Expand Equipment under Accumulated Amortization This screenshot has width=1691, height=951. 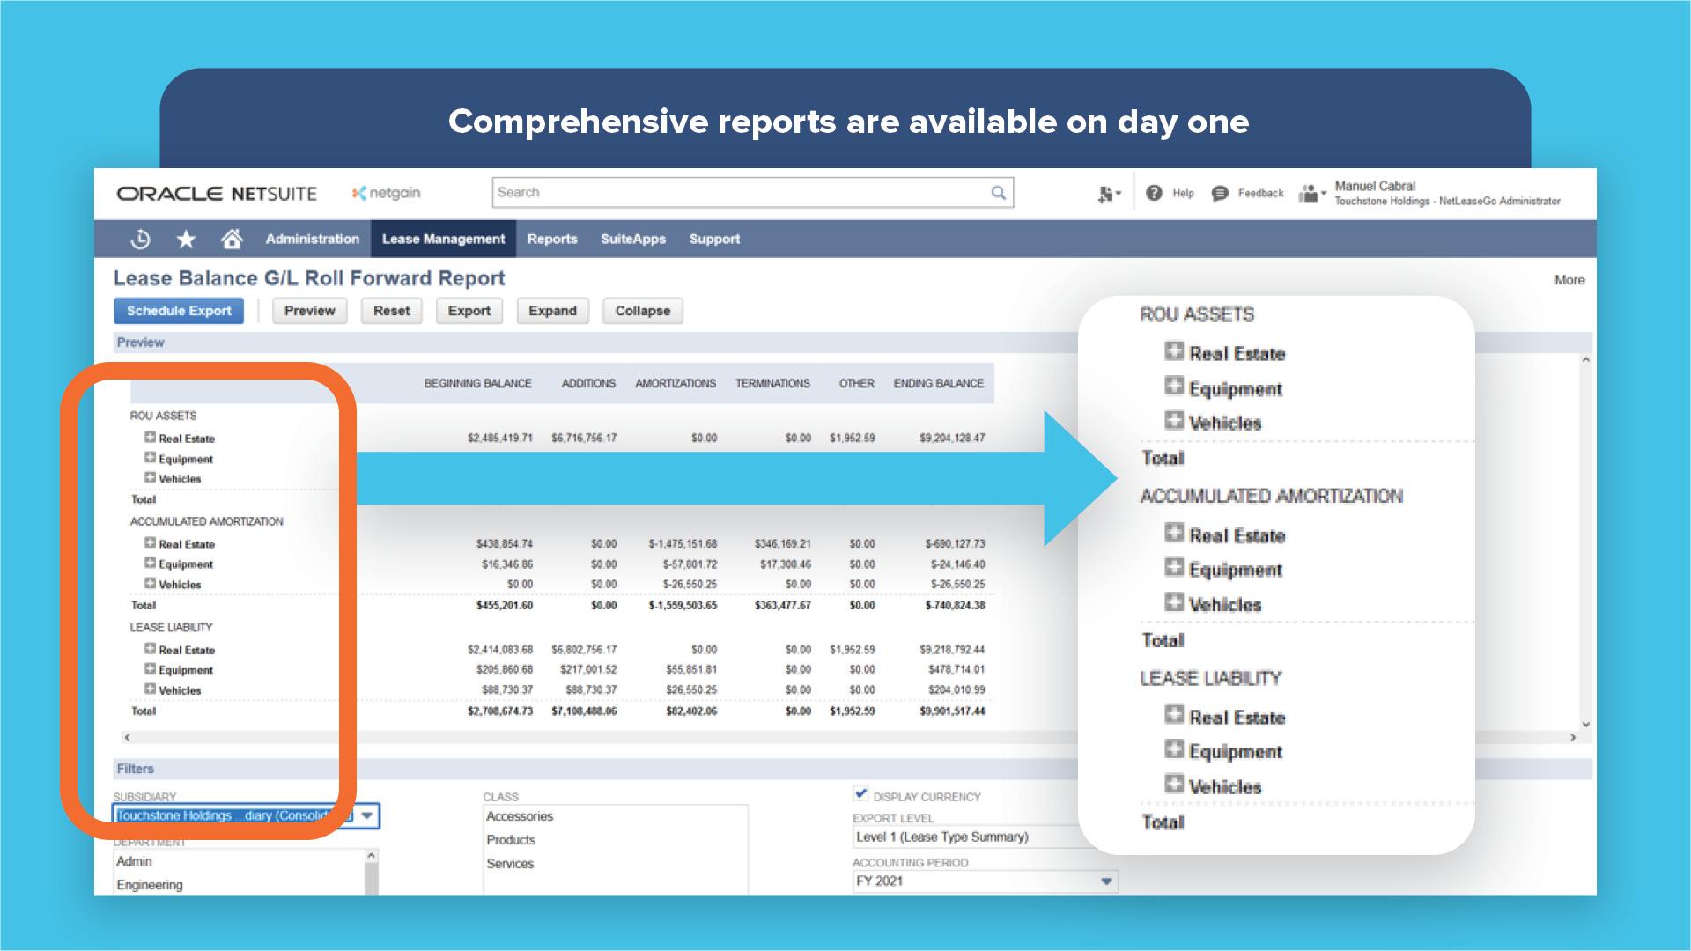pyautogui.click(x=151, y=564)
